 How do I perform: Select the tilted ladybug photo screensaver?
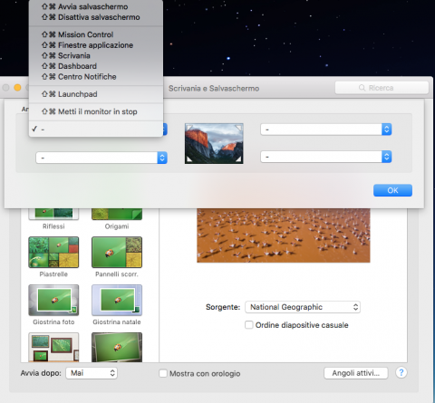tap(117, 347)
